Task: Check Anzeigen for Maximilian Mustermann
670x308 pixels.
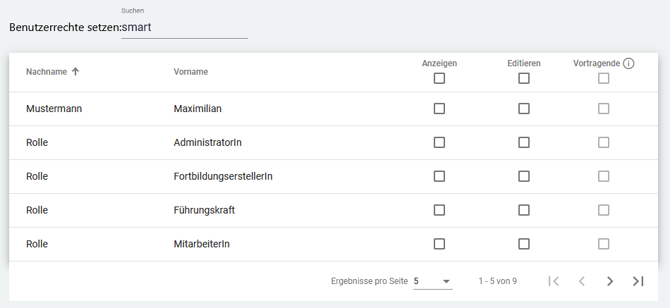Action: pos(439,109)
